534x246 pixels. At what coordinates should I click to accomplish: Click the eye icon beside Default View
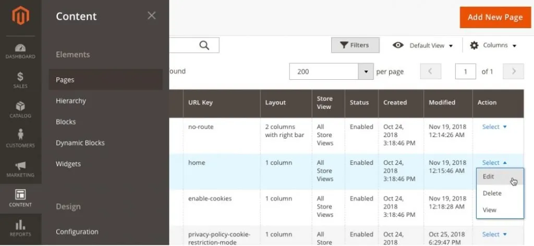398,45
